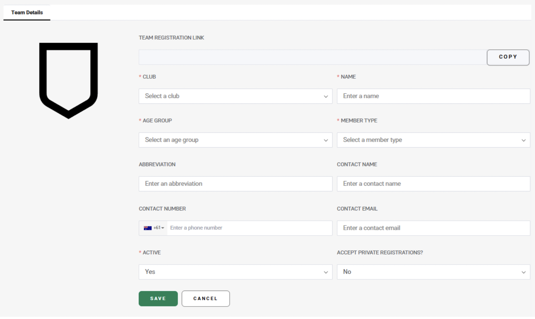This screenshot has height=319, width=535.
Task: Click the team shield logo icon
Action: click(x=68, y=80)
